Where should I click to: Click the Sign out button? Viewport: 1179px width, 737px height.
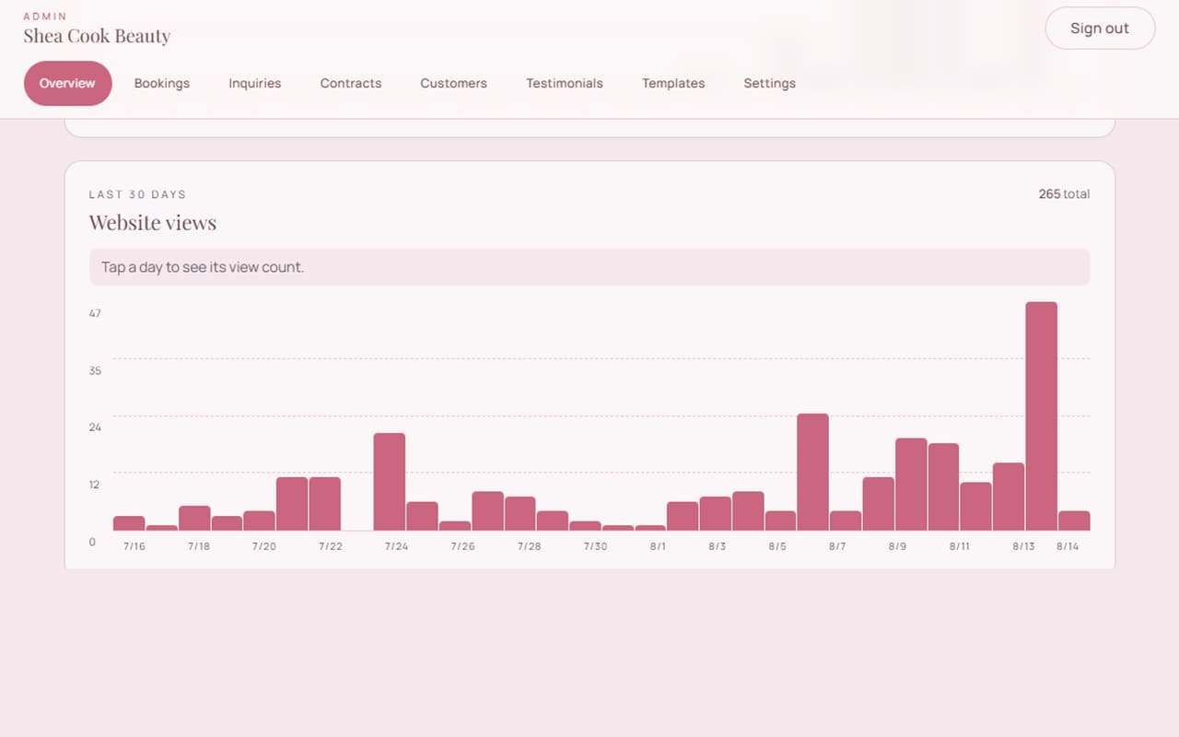pyautogui.click(x=1100, y=29)
